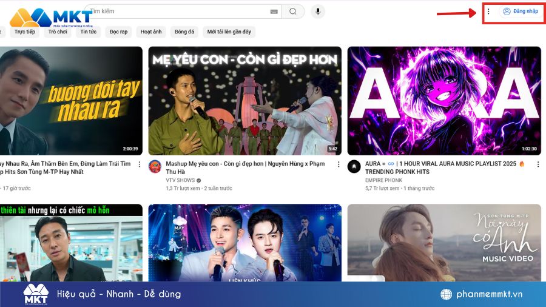
Task: Select the Trò chơi filter chip
Action: (58, 32)
